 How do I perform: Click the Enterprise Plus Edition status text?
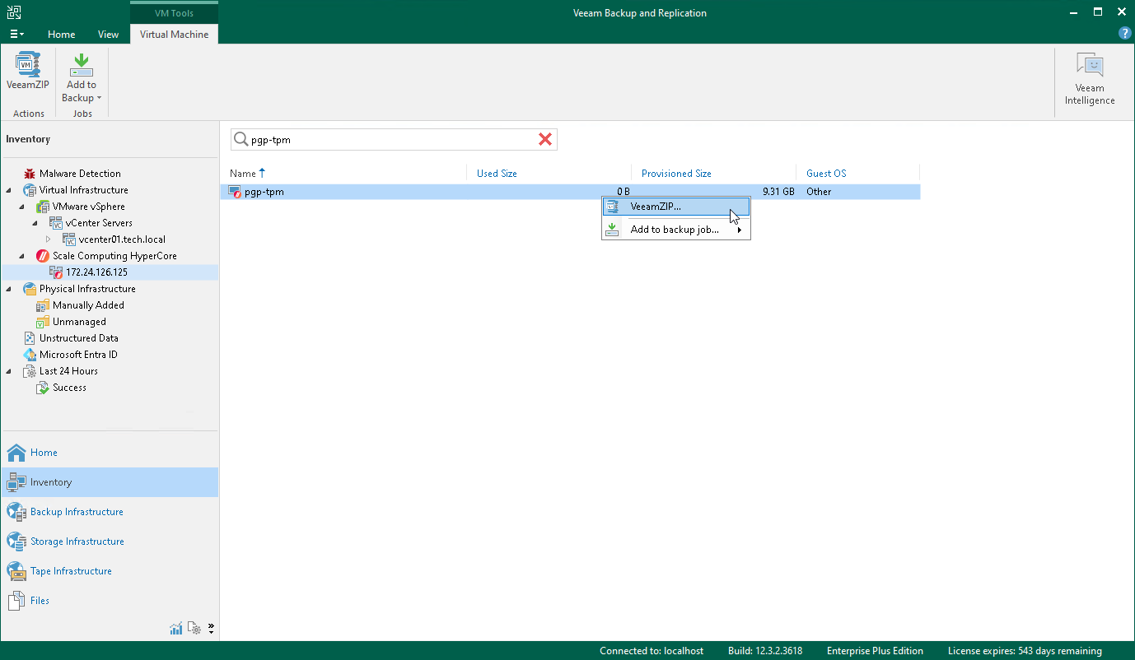point(875,651)
